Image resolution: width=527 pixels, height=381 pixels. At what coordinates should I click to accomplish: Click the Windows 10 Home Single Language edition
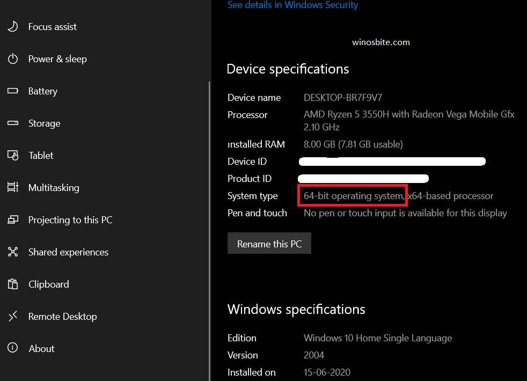(x=377, y=338)
